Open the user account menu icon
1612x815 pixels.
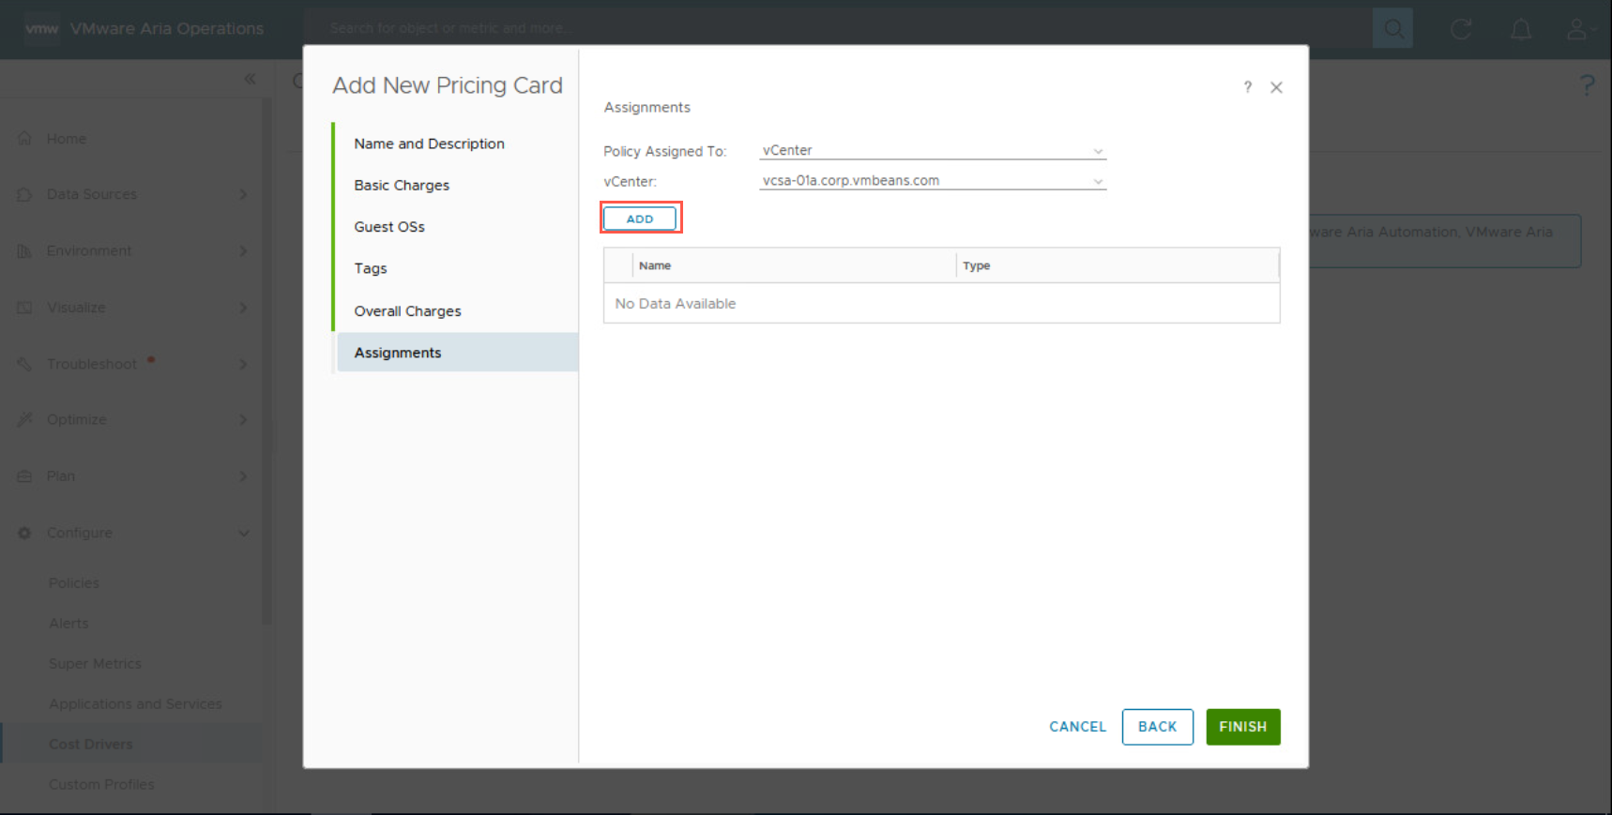(x=1578, y=29)
